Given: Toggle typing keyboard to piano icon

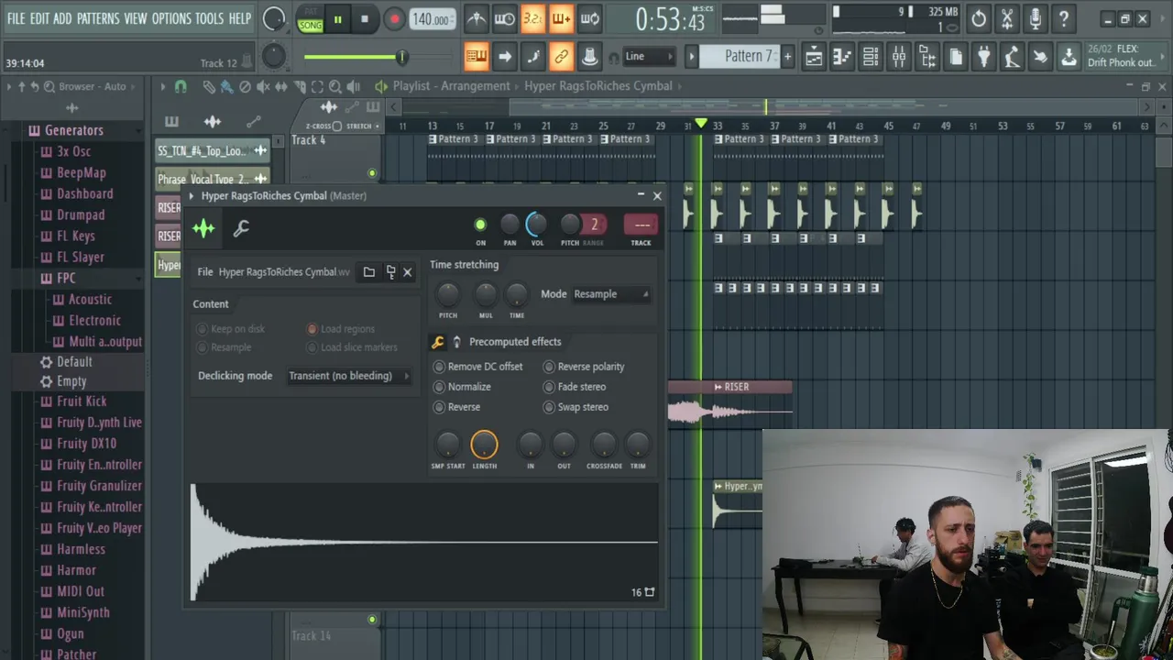Looking at the screenshot, I should point(477,57).
